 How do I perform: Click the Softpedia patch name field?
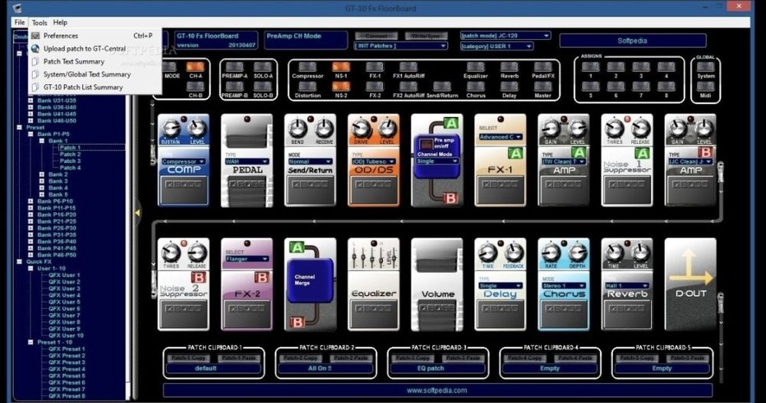(633, 41)
